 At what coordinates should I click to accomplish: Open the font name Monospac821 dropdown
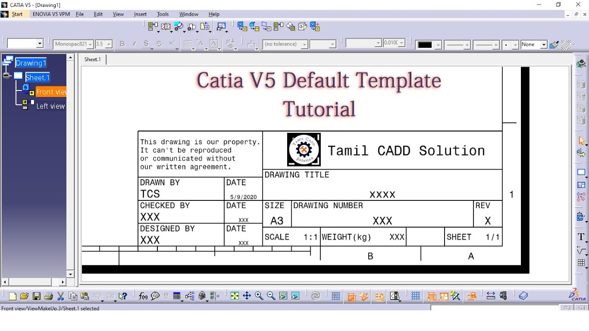pos(90,44)
